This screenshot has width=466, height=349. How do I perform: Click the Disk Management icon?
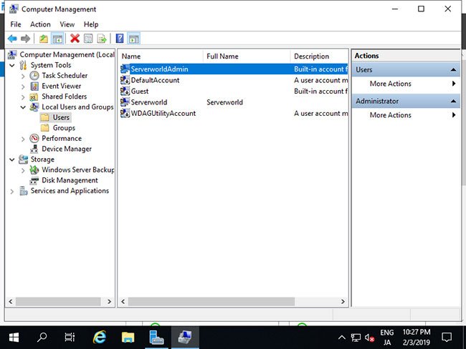click(34, 180)
